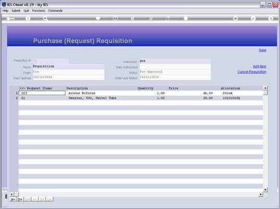Click the round X quit toolbar icon

[x=271, y=18]
